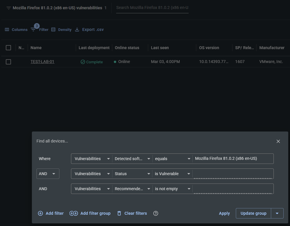Add a new filter
Screen dimensions: 290x226
51,214
